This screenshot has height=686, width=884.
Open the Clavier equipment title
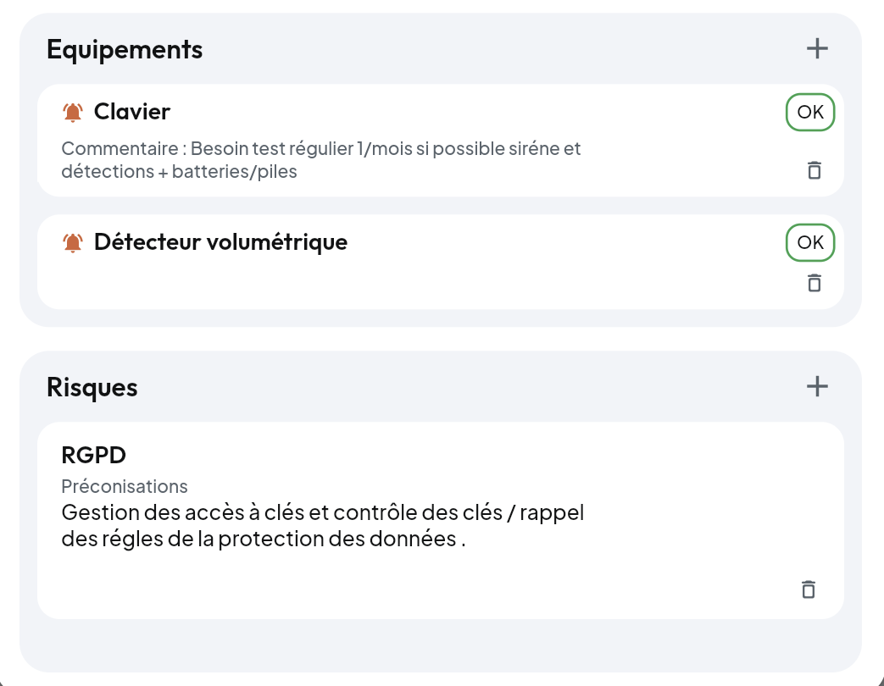[132, 112]
